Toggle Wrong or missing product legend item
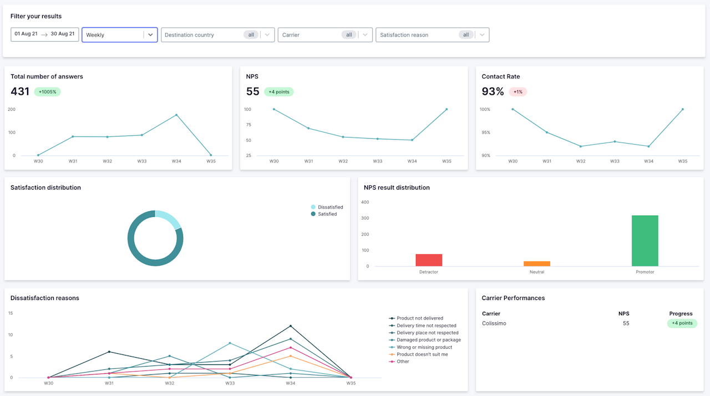710x396 pixels. [420, 347]
